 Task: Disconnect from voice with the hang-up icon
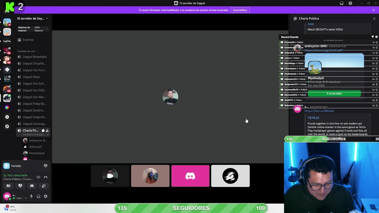tap(46, 177)
